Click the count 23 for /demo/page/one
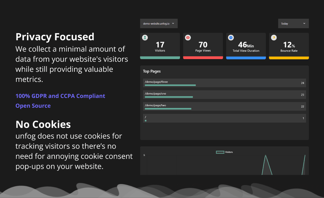324x198 pixels. 302,95
